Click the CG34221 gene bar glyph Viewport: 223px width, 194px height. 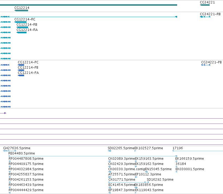(205, 5)
